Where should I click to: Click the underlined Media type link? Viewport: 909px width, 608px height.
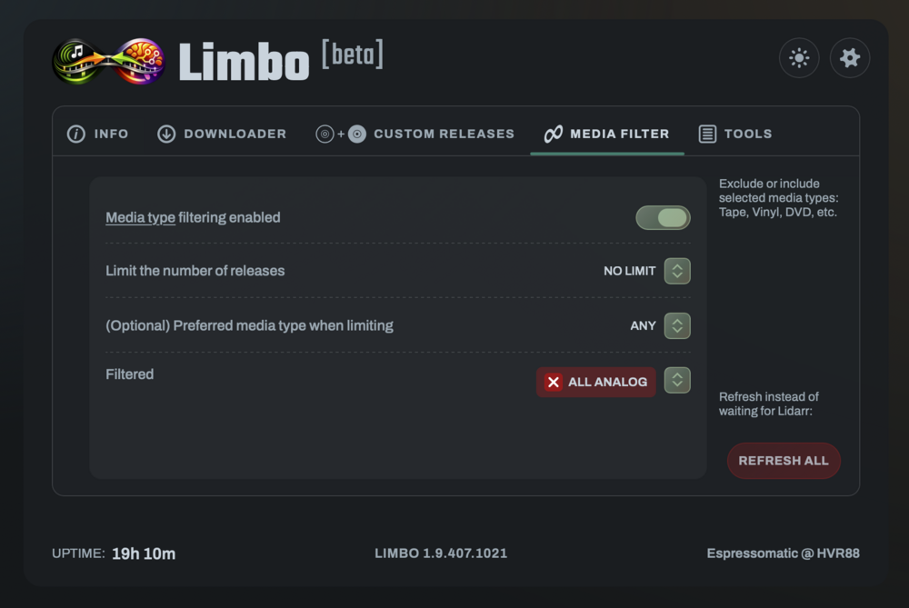click(140, 218)
